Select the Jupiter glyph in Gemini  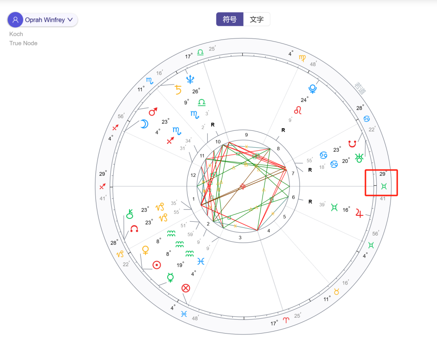[360, 214]
